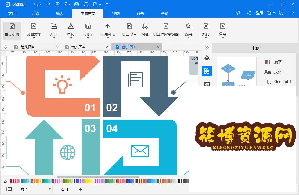The width and height of the screenshot is (299, 195).
Task: Open 页-1 page selector dropdown
Action: 35,189
